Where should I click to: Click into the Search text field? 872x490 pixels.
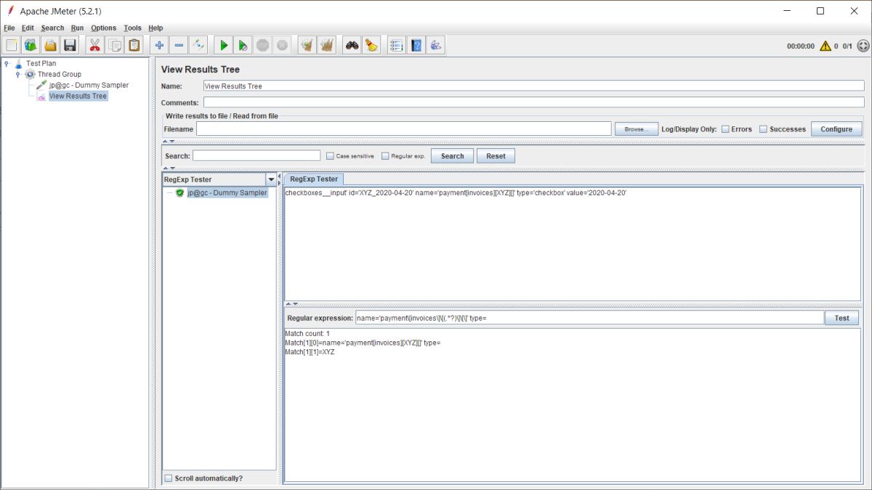point(257,156)
